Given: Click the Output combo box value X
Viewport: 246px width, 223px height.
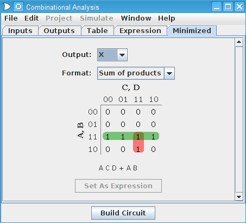Looking at the screenshot, I should 107,55.
